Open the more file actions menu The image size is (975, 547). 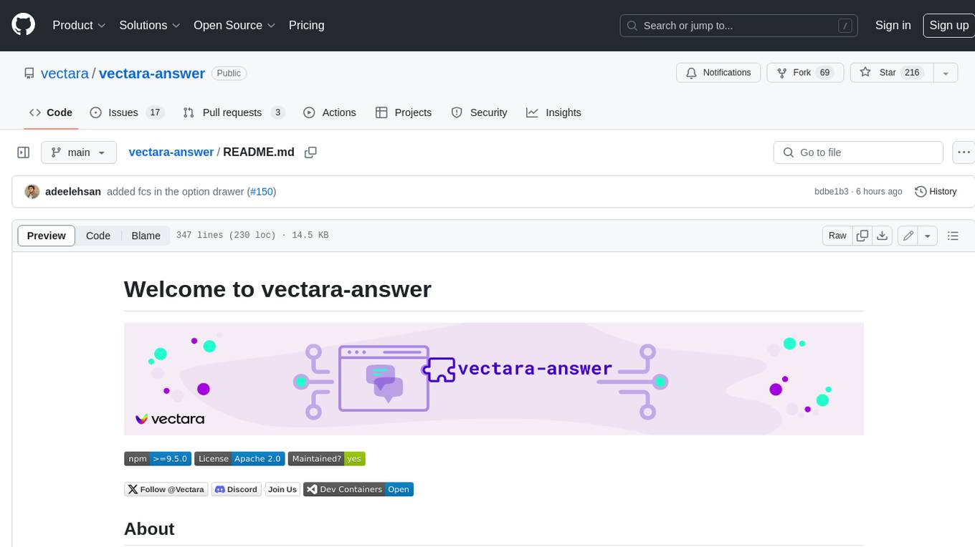point(964,153)
